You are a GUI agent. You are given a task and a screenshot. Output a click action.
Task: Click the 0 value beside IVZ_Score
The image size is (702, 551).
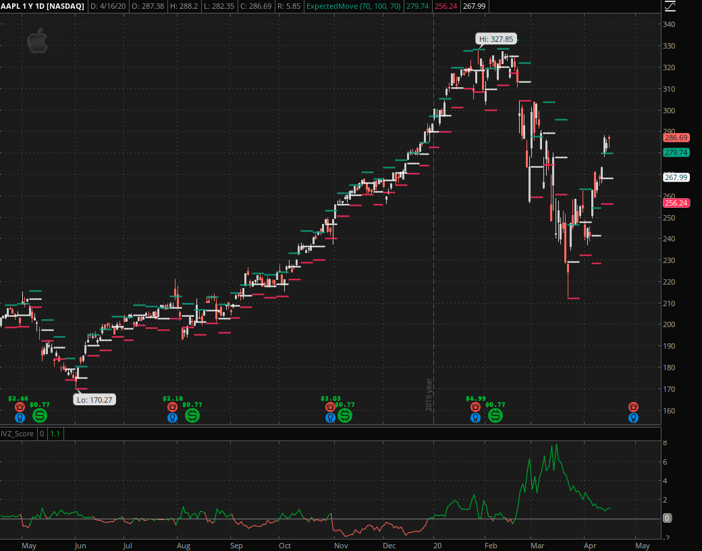pyautogui.click(x=42, y=434)
